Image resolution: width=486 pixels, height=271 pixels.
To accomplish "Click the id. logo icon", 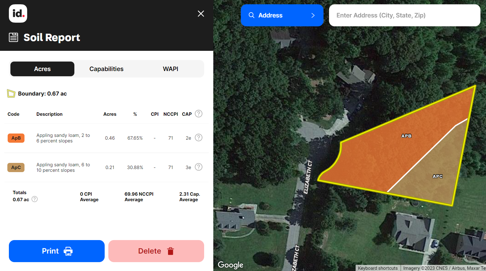I will pyautogui.click(x=18, y=13).
